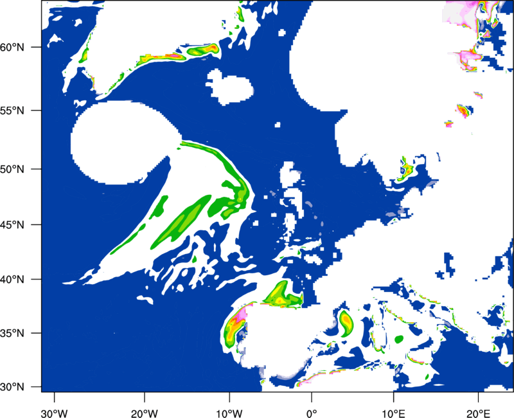Click the 20°E longitude label

[x=478, y=413]
